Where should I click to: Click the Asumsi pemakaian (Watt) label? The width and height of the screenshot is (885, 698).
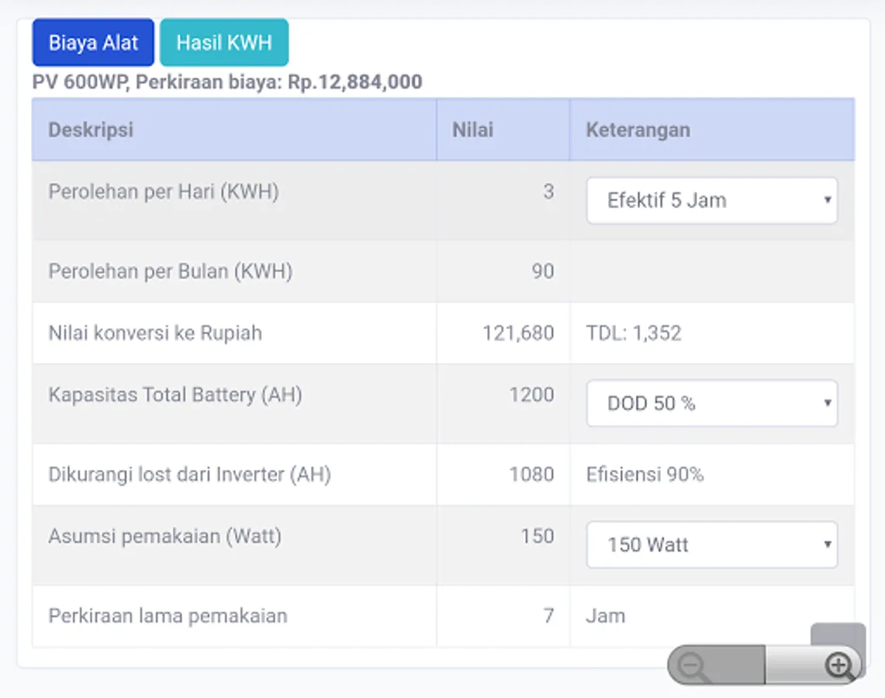(164, 536)
